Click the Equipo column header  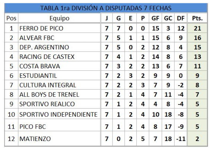click(x=60, y=18)
